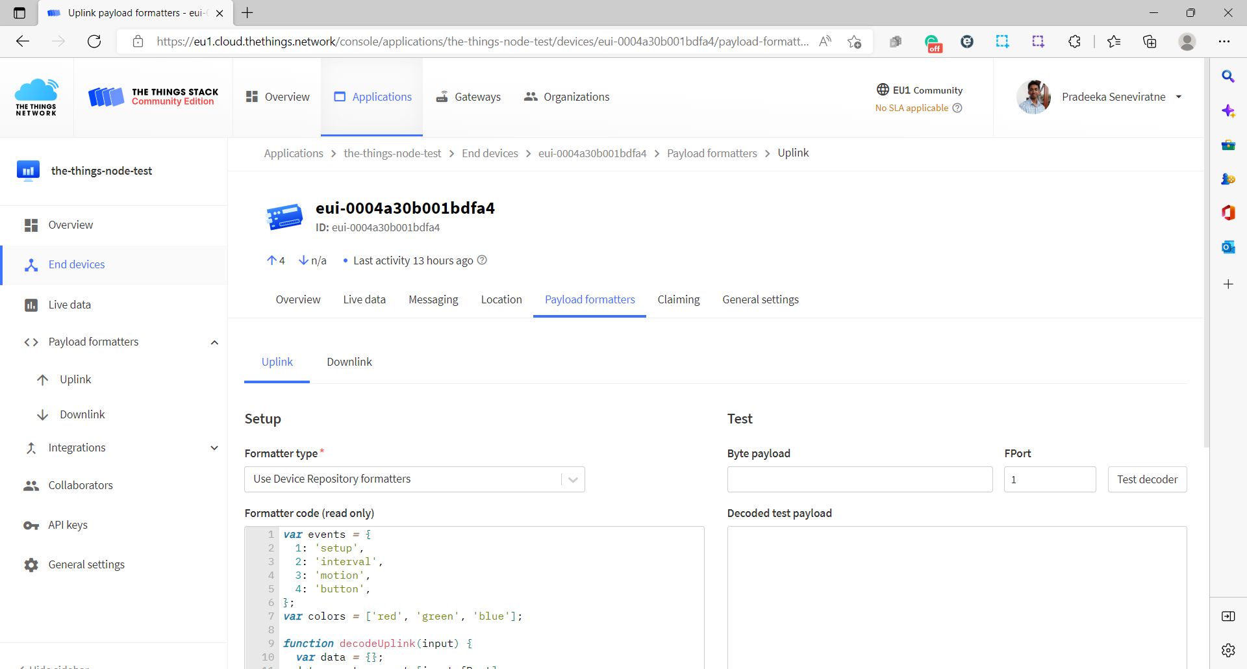Screen dimensions: 1247x669
Task: Expand the Integrations sidebar group
Action: pyautogui.click(x=214, y=448)
